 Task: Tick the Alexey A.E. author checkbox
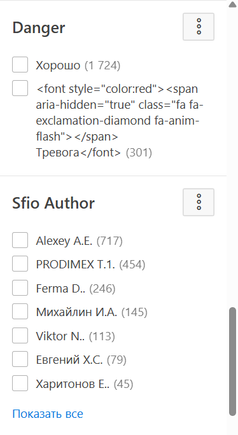pyautogui.click(x=20, y=240)
